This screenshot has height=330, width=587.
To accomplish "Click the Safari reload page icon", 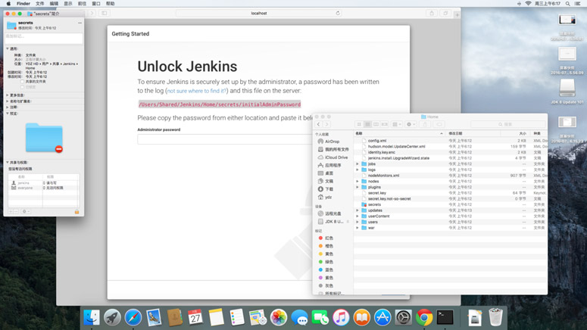I will pos(338,13).
